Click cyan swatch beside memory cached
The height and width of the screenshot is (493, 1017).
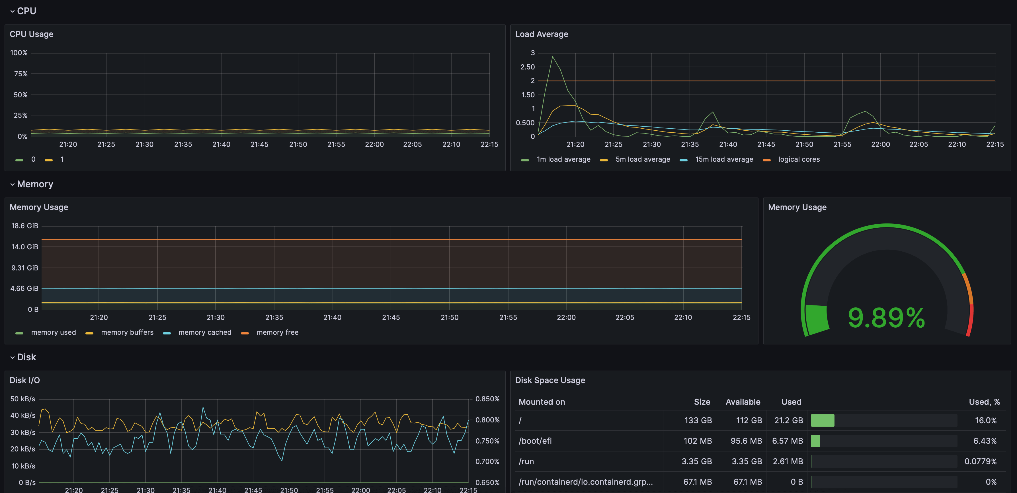(167, 333)
